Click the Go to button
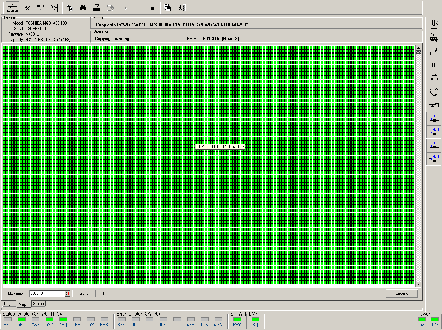The image size is (442, 330). coord(84,293)
